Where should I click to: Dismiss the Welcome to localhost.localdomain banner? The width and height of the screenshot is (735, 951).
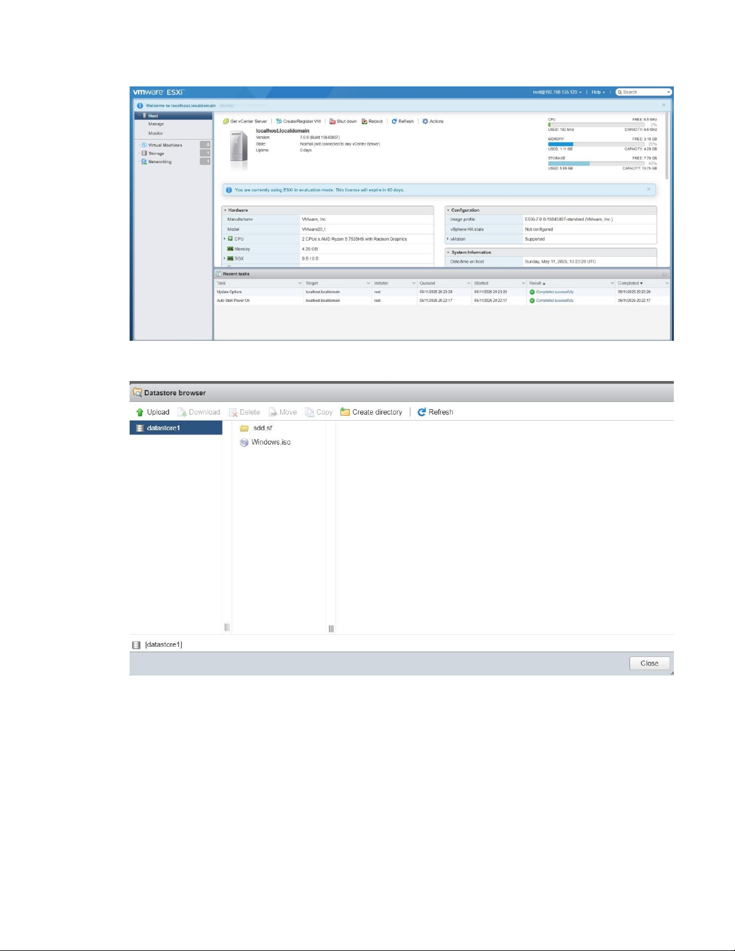(x=664, y=105)
